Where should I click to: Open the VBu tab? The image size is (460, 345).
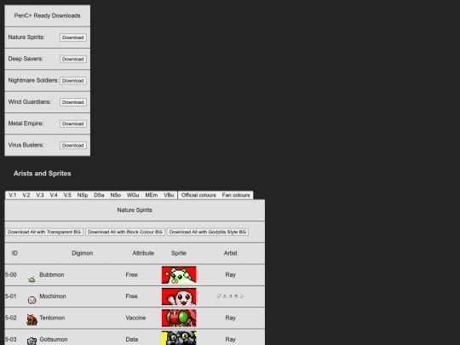(x=169, y=195)
